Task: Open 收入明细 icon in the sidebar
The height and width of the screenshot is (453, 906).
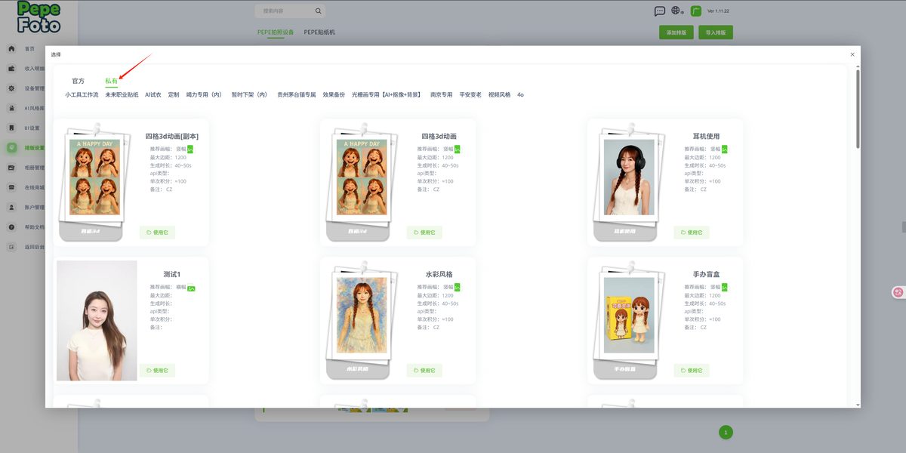Action: 11,68
